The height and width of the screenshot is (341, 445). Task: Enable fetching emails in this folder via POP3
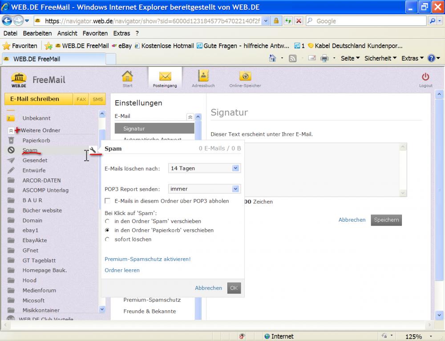tap(108, 201)
